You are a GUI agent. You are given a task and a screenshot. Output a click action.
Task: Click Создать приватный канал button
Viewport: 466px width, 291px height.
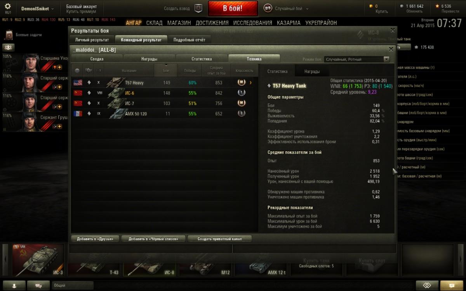click(x=219, y=239)
